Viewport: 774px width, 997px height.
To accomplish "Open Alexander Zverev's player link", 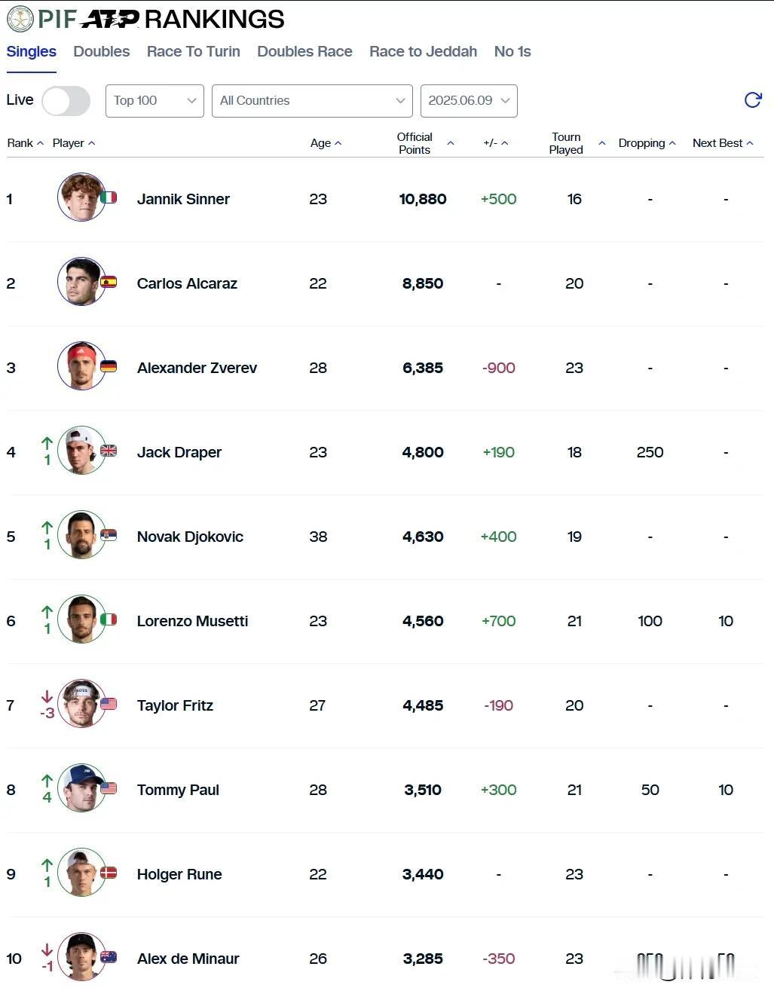I will (x=197, y=368).
